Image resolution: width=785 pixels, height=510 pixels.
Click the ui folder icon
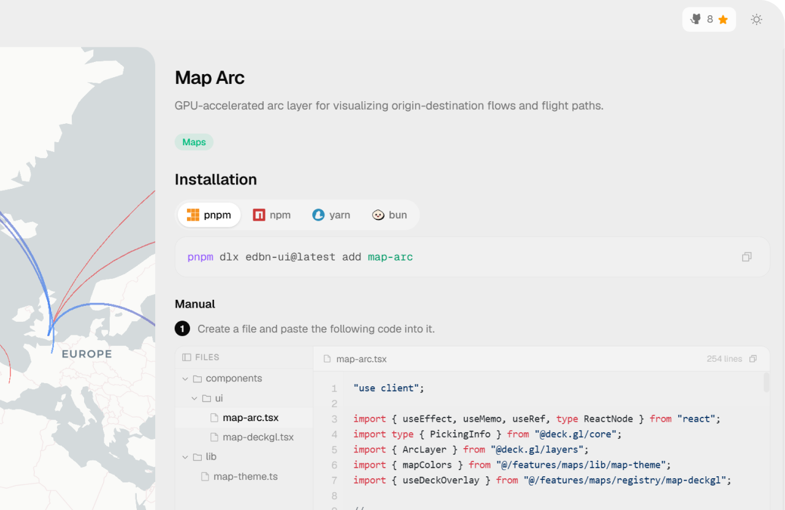pyautogui.click(x=207, y=398)
